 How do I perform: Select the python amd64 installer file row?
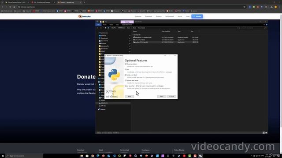[166, 42]
